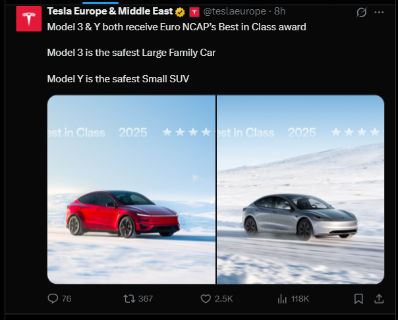This screenshot has height=320, width=398.
Task: Open the Grok explain-post icon
Action: (361, 13)
